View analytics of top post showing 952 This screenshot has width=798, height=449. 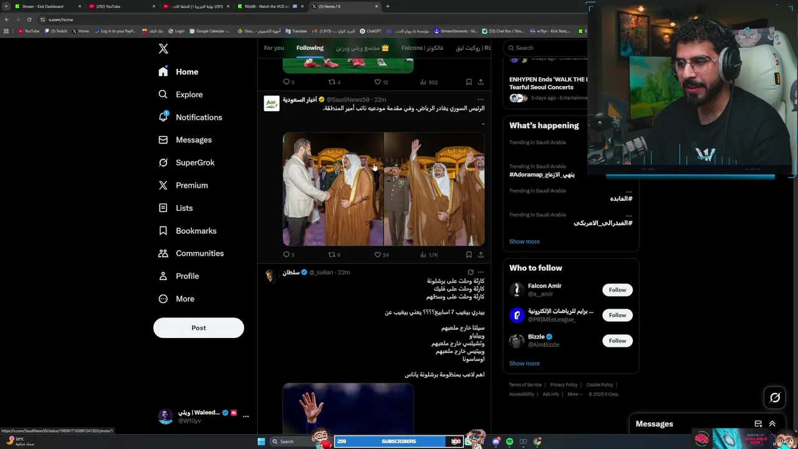tap(429, 82)
